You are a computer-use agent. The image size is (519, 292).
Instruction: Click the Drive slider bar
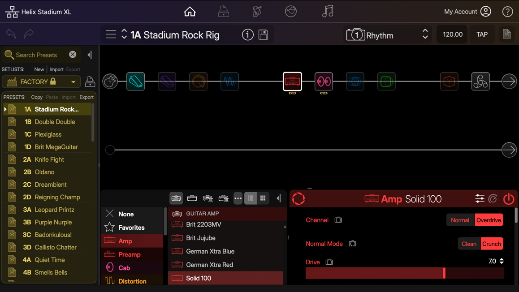(404, 273)
